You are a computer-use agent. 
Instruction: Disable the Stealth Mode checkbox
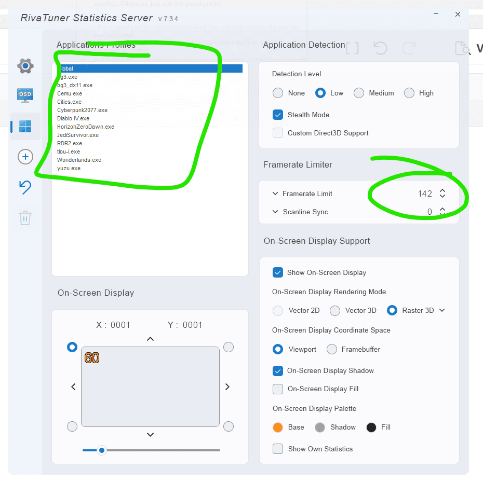[278, 115]
